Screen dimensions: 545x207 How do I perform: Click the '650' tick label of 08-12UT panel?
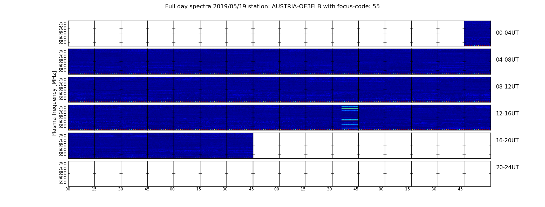click(62, 89)
